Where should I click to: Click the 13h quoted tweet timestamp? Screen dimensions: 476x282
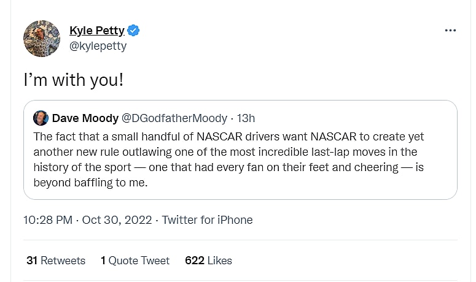246,118
